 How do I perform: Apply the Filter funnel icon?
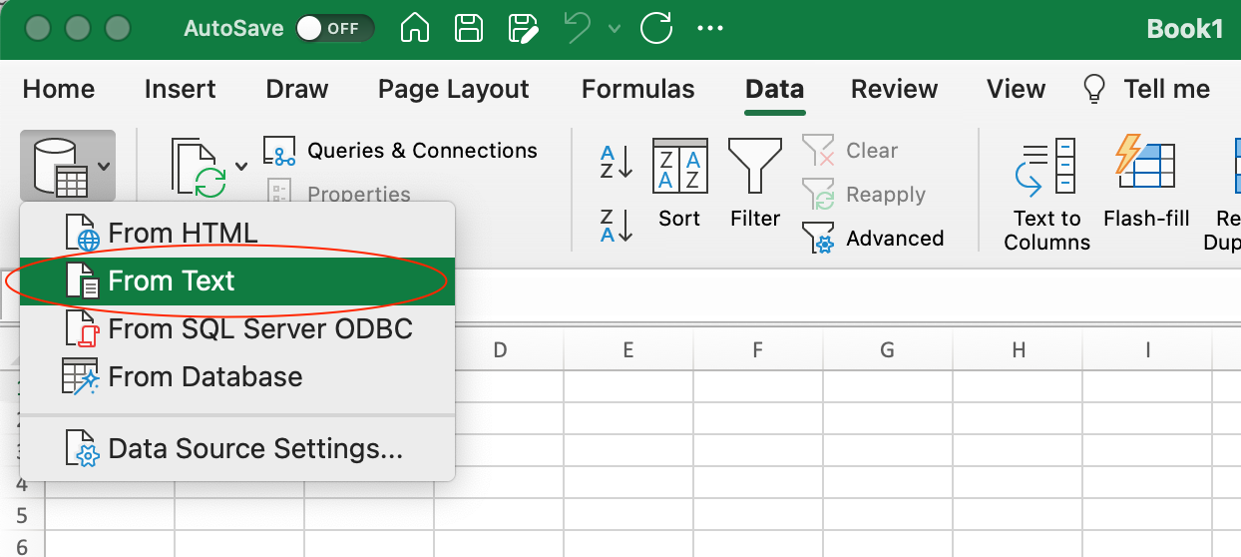[x=755, y=182]
